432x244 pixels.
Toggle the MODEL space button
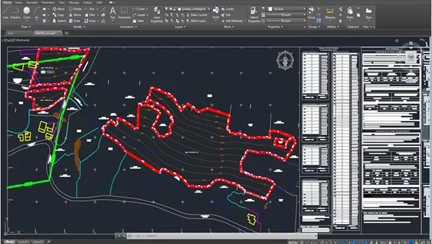tap(293, 242)
